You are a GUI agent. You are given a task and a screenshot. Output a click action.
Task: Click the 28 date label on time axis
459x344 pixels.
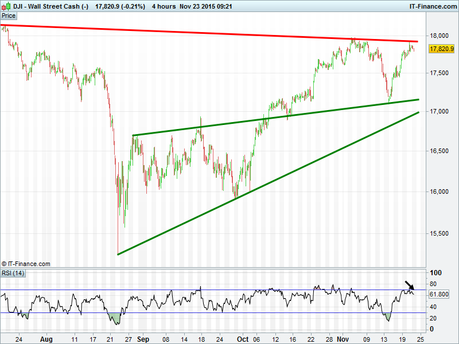coord(329,339)
